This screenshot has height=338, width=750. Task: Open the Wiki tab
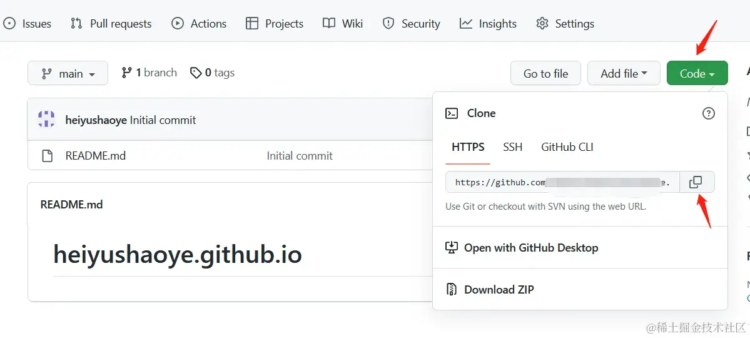(x=343, y=23)
